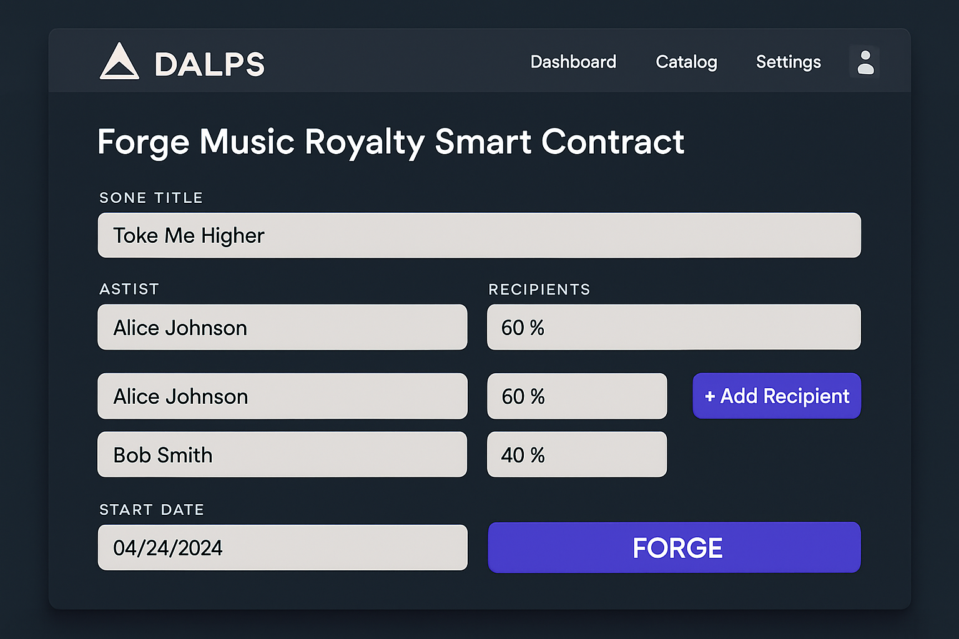Open the Catalog page

(686, 62)
